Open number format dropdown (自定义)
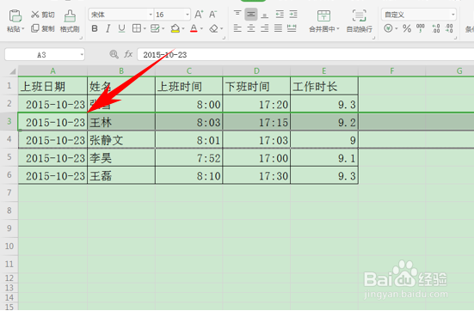 click(452, 15)
